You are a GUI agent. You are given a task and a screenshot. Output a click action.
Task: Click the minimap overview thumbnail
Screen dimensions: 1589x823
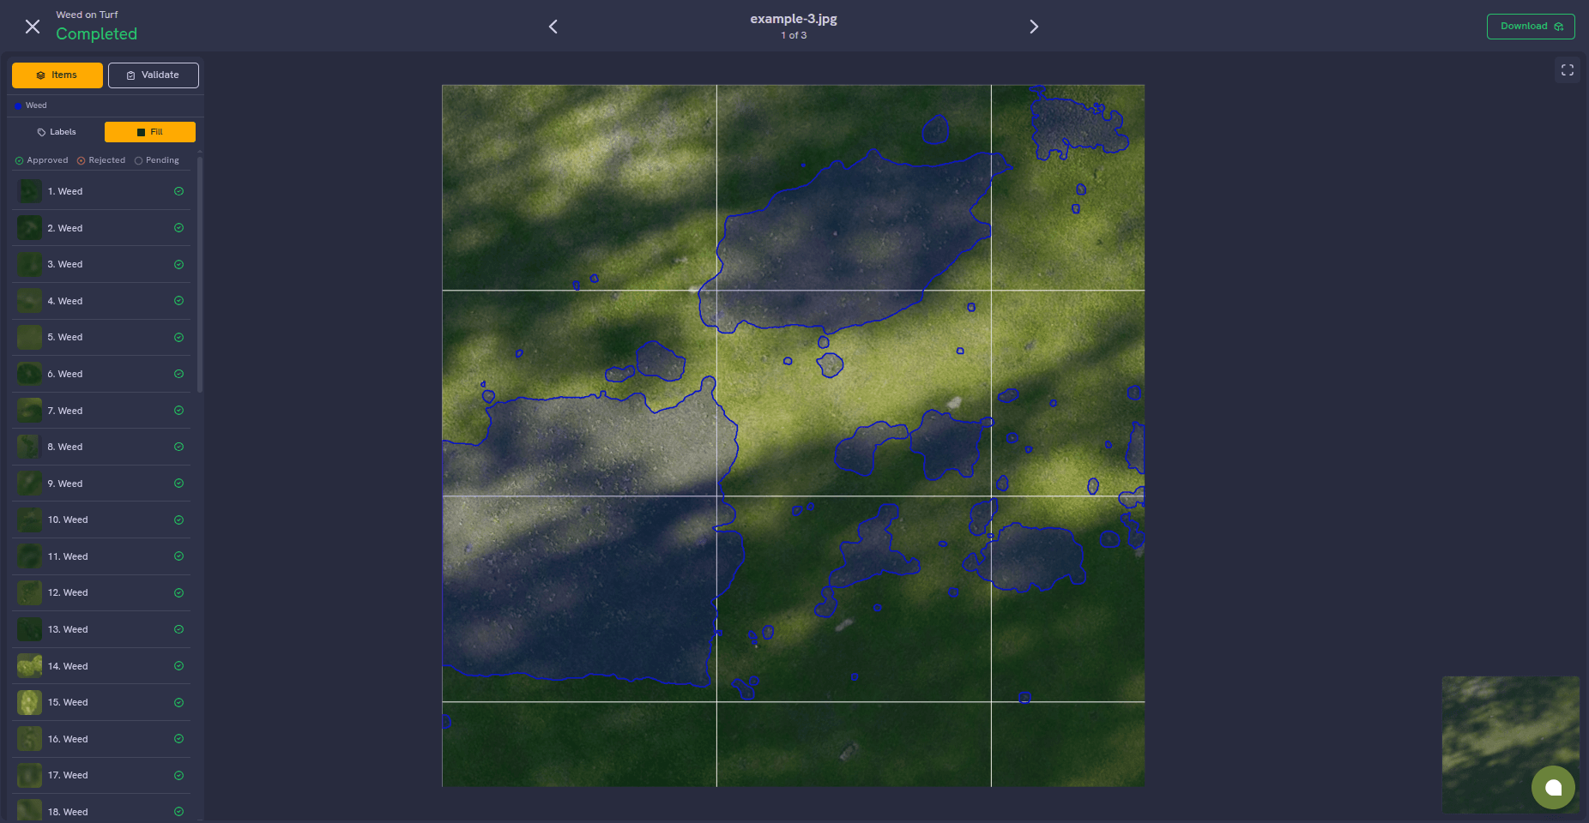[1510, 744]
